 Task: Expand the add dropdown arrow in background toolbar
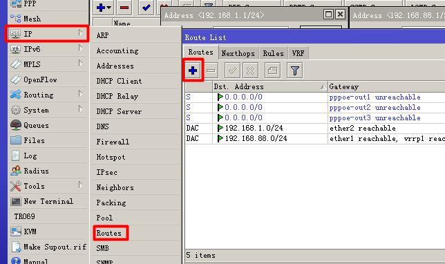(109, 8)
